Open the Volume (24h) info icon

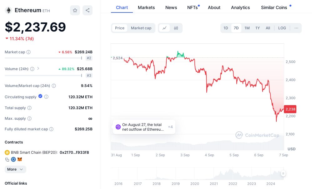[32, 69]
